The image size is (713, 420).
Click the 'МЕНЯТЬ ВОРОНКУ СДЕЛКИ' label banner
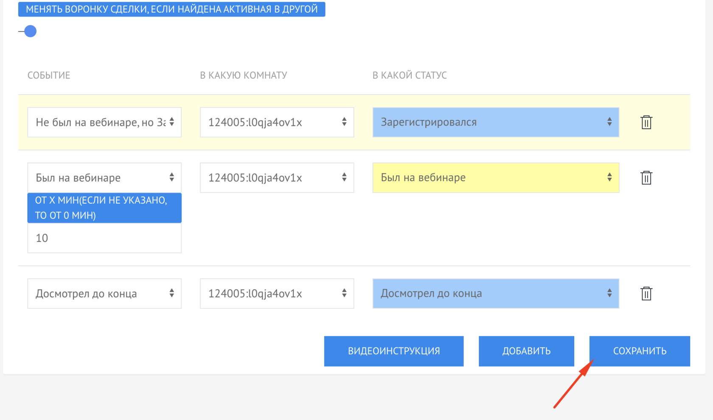pos(171,9)
